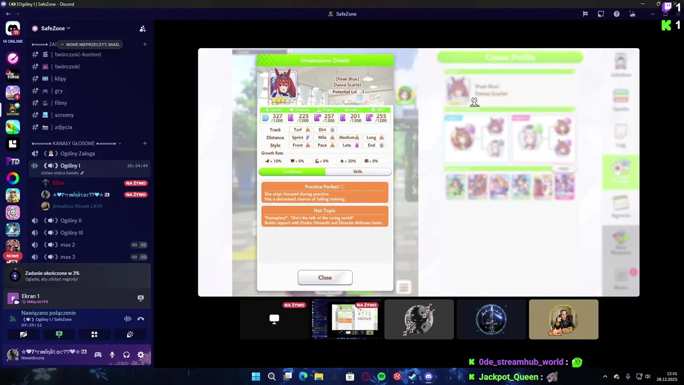Open Steam from the taskbar
This screenshot has width=684, height=385.
pos(413,376)
